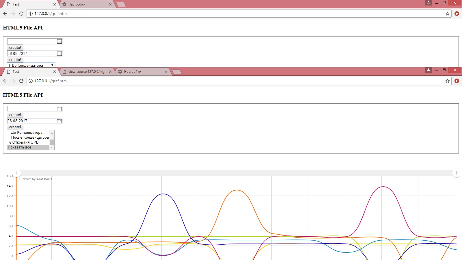The width and height of the screenshot is (462, 260).
Task: Click the Back arrow in the upper browser window
Action: point(5,14)
